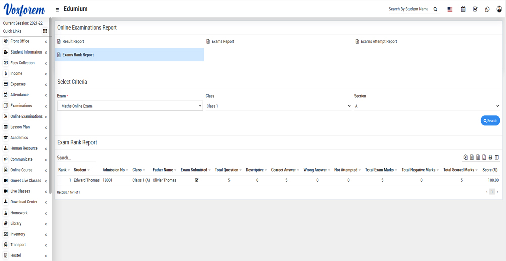Open the calendar icon in header
Viewport: 506px width, 261px height.
coord(463,9)
